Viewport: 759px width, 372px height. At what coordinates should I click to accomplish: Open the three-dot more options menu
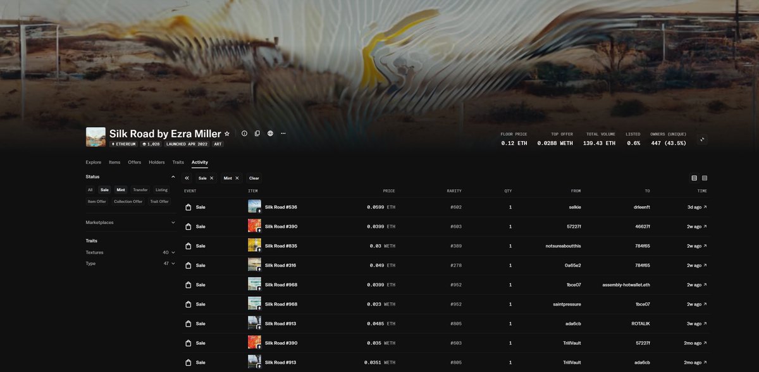click(283, 133)
